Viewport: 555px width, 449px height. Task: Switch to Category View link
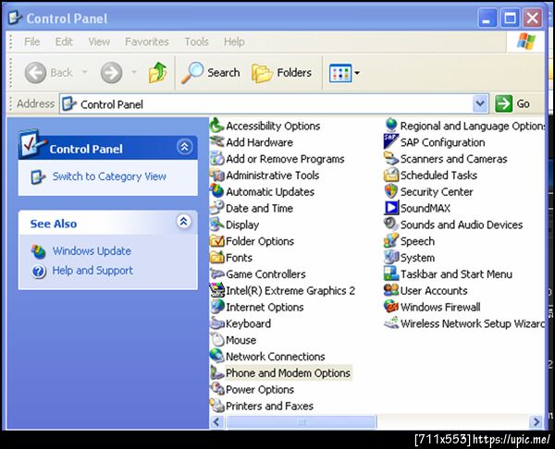click(109, 176)
